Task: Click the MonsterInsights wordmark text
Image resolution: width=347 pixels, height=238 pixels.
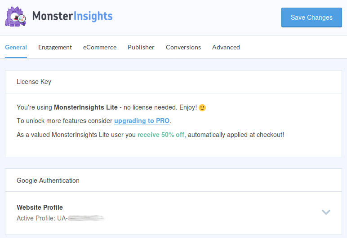Action: [x=72, y=17]
